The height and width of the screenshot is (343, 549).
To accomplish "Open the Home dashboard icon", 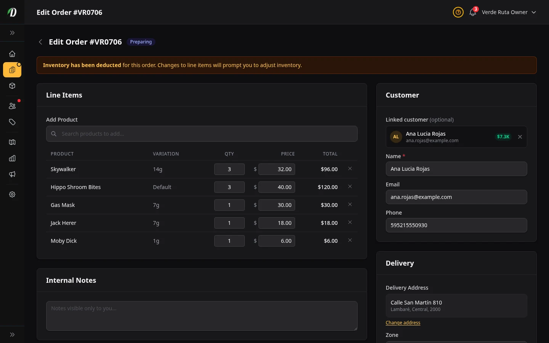I will click(12, 54).
